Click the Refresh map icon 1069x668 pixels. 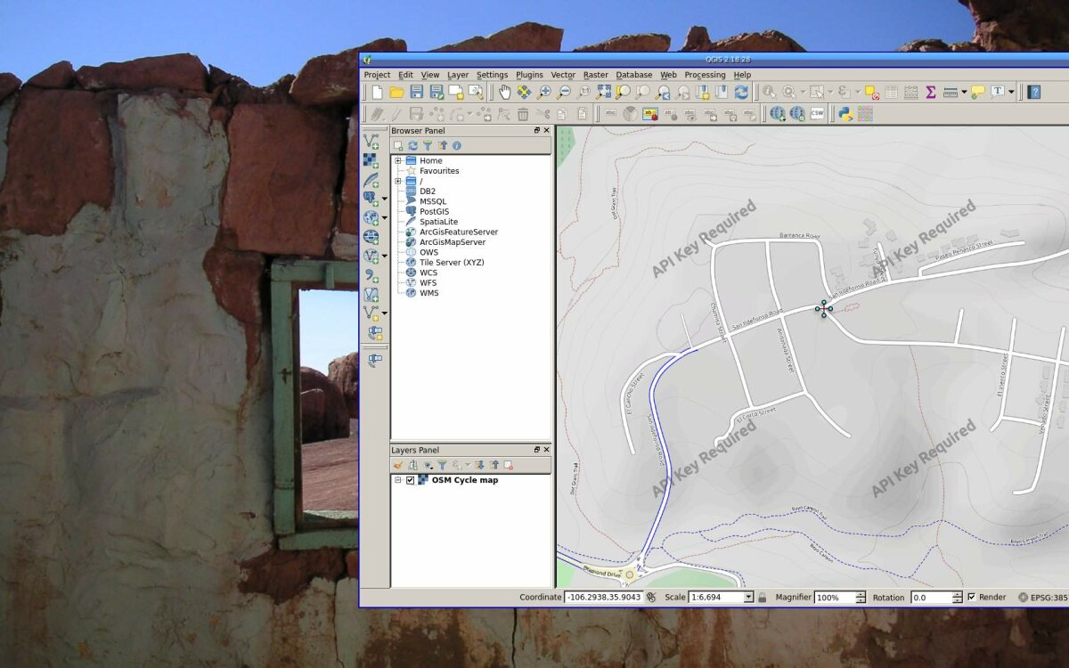pos(741,92)
